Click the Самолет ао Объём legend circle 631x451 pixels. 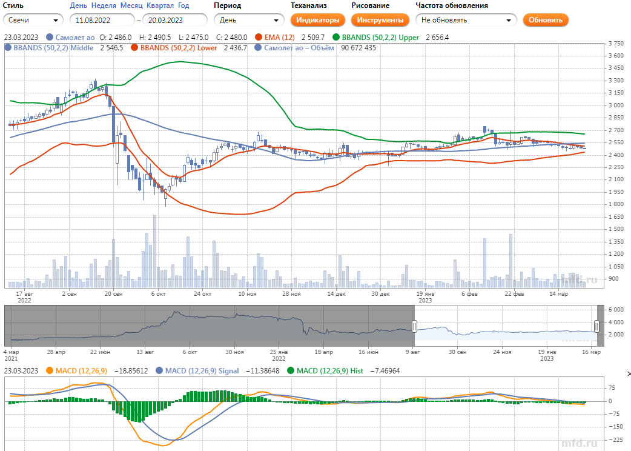tap(259, 47)
